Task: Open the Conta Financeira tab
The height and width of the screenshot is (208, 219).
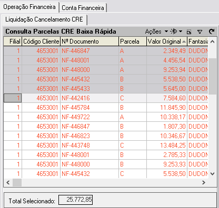Action: click(x=83, y=8)
